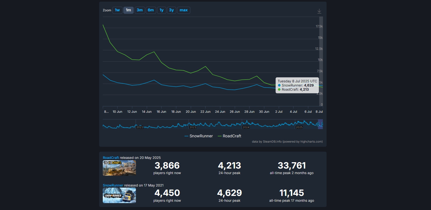431x210 pixels.
Task: Click the 2 Jul x-axis label
Action: tap(279, 112)
